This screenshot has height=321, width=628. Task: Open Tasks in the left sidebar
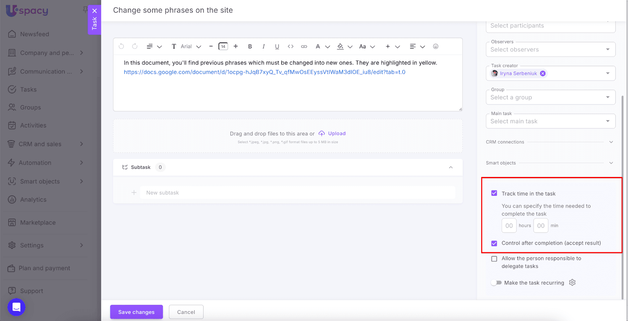[x=28, y=89]
